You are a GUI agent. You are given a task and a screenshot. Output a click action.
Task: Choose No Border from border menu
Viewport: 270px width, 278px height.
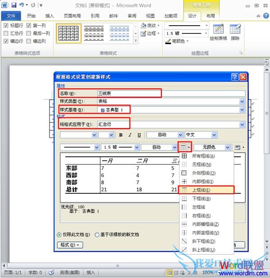tap(207, 164)
